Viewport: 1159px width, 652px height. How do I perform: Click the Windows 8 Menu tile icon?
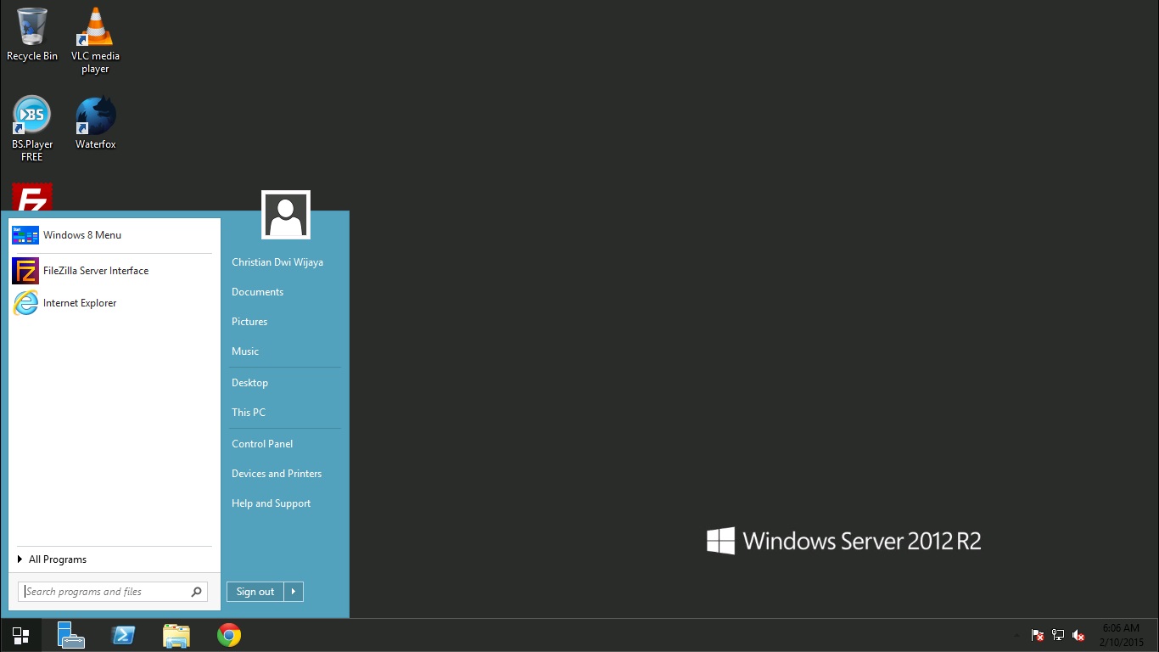(x=25, y=235)
